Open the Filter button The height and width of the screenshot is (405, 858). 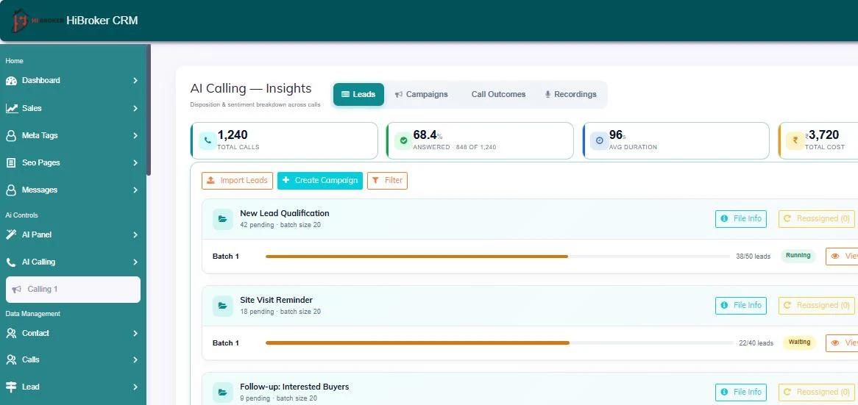coord(387,180)
